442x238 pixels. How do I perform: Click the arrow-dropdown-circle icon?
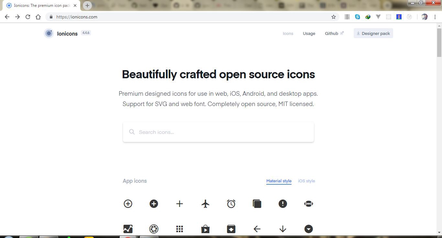pyautogui.click(x=308, y=229)
